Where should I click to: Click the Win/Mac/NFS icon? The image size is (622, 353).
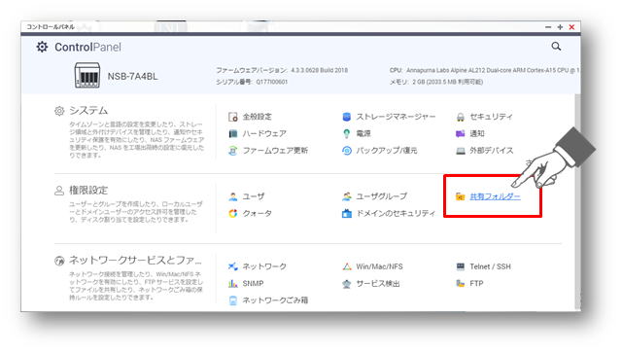coord(347,266)
